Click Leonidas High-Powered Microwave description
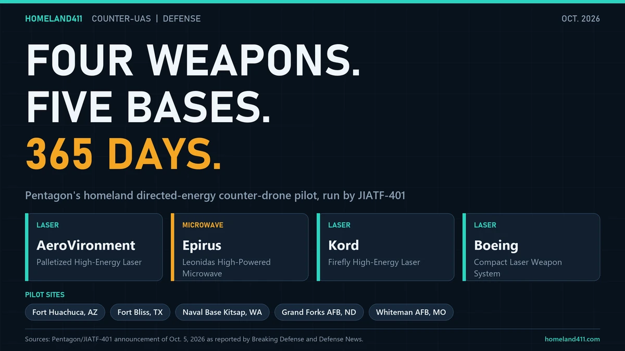The height and width of the screenshot is (351, 625). pyautogui.click(x=227, y=268)
